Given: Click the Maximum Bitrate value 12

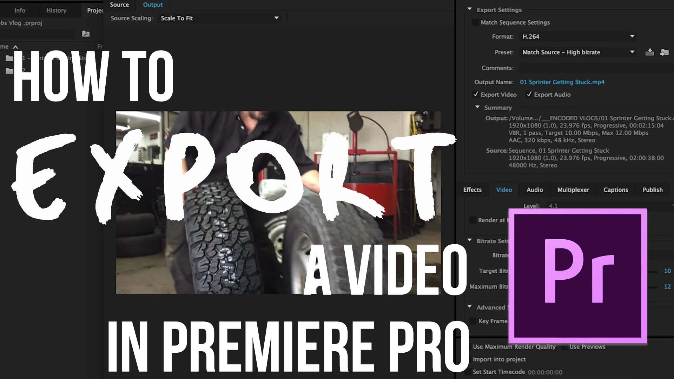Looking at the screenshot, I should point(667,287).
